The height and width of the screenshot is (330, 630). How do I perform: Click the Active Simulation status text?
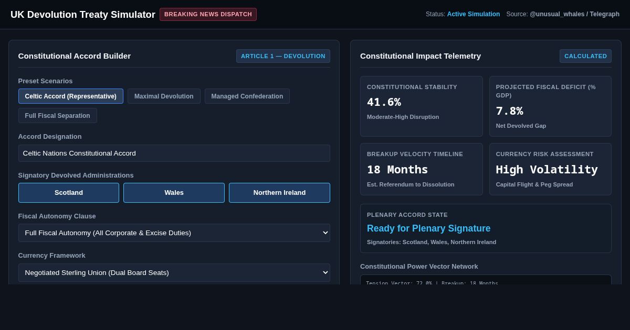474,14
